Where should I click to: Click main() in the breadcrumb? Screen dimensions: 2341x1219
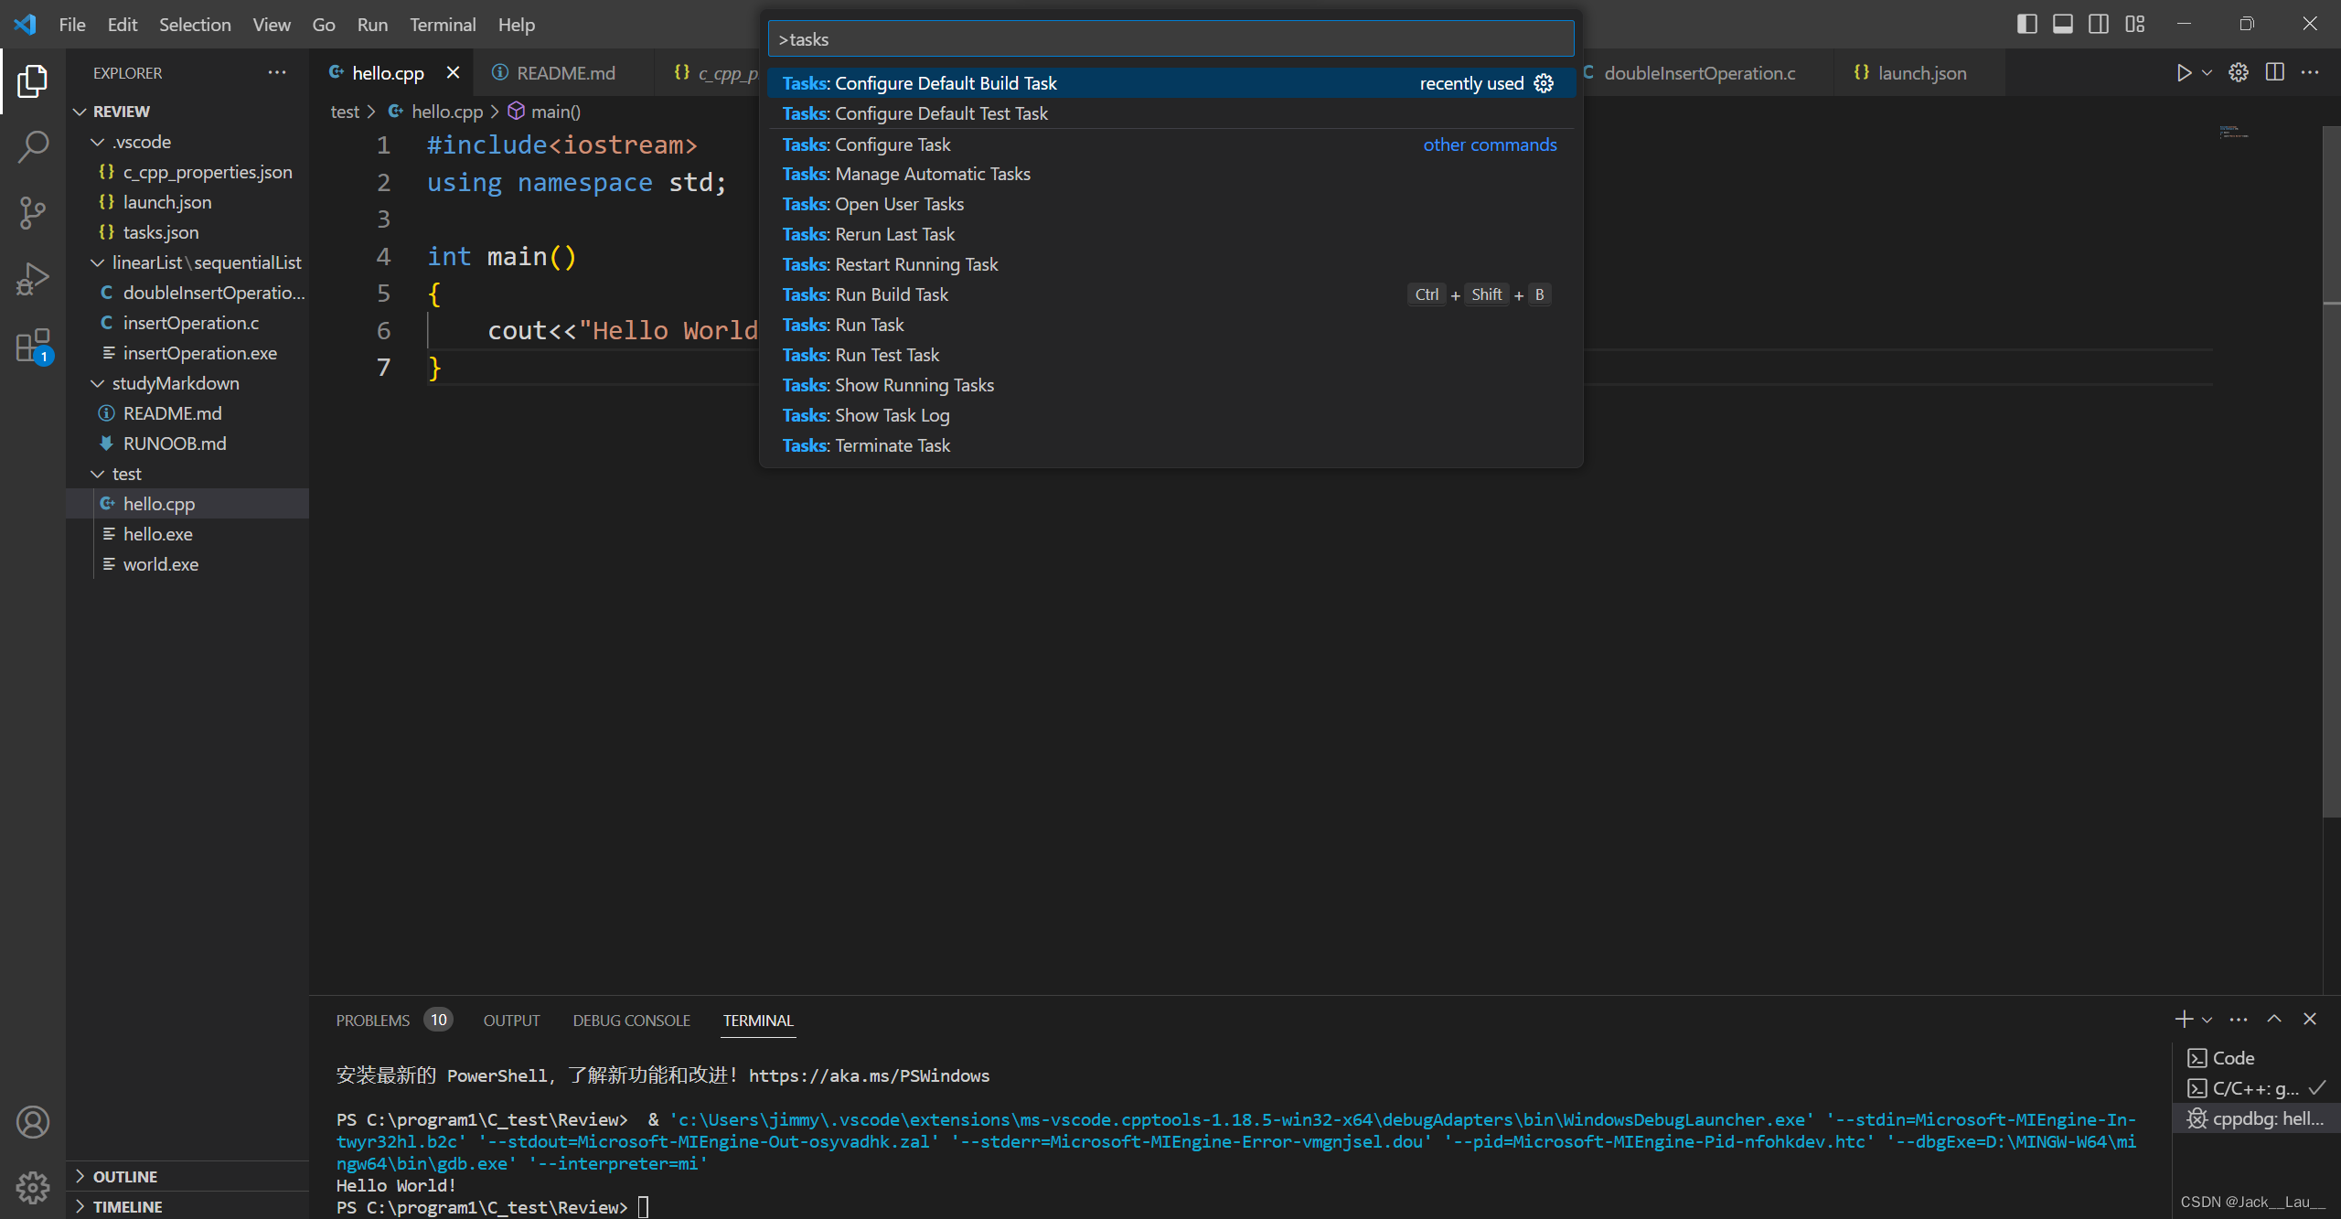coord(555,112)
